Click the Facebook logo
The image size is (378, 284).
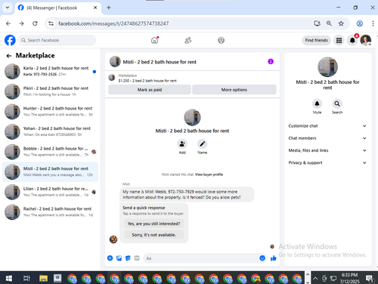(x=10, y=40)
